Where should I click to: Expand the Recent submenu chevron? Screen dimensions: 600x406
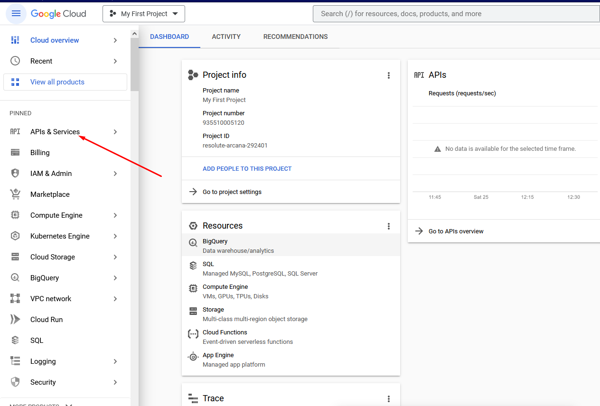115,61
